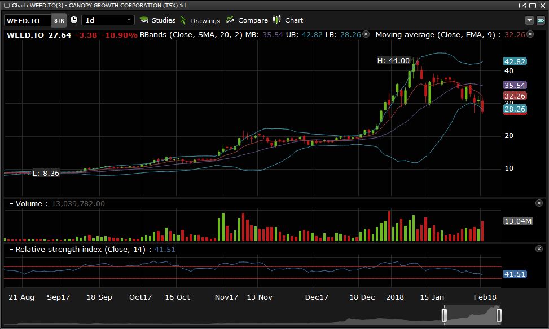The height and width of the screenshot is (329, 549).
Task: Click the H: 44.00 high marker
Action: tap(393, 60)
